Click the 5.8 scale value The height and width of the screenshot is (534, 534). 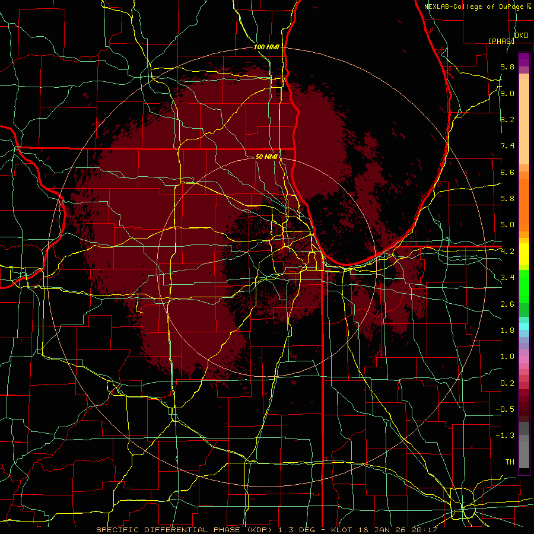click(x=507, y=199)
